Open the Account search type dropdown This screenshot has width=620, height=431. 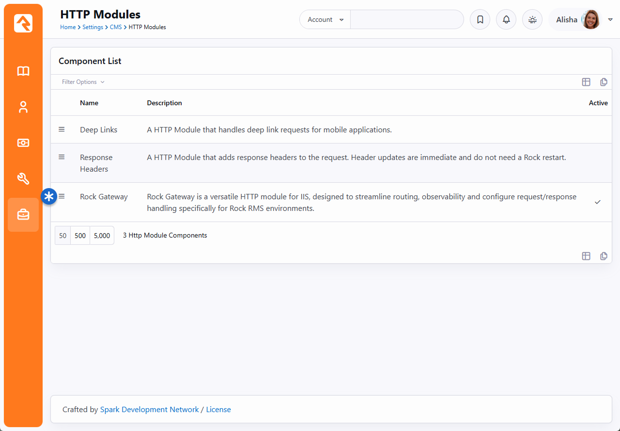point(325,20)
